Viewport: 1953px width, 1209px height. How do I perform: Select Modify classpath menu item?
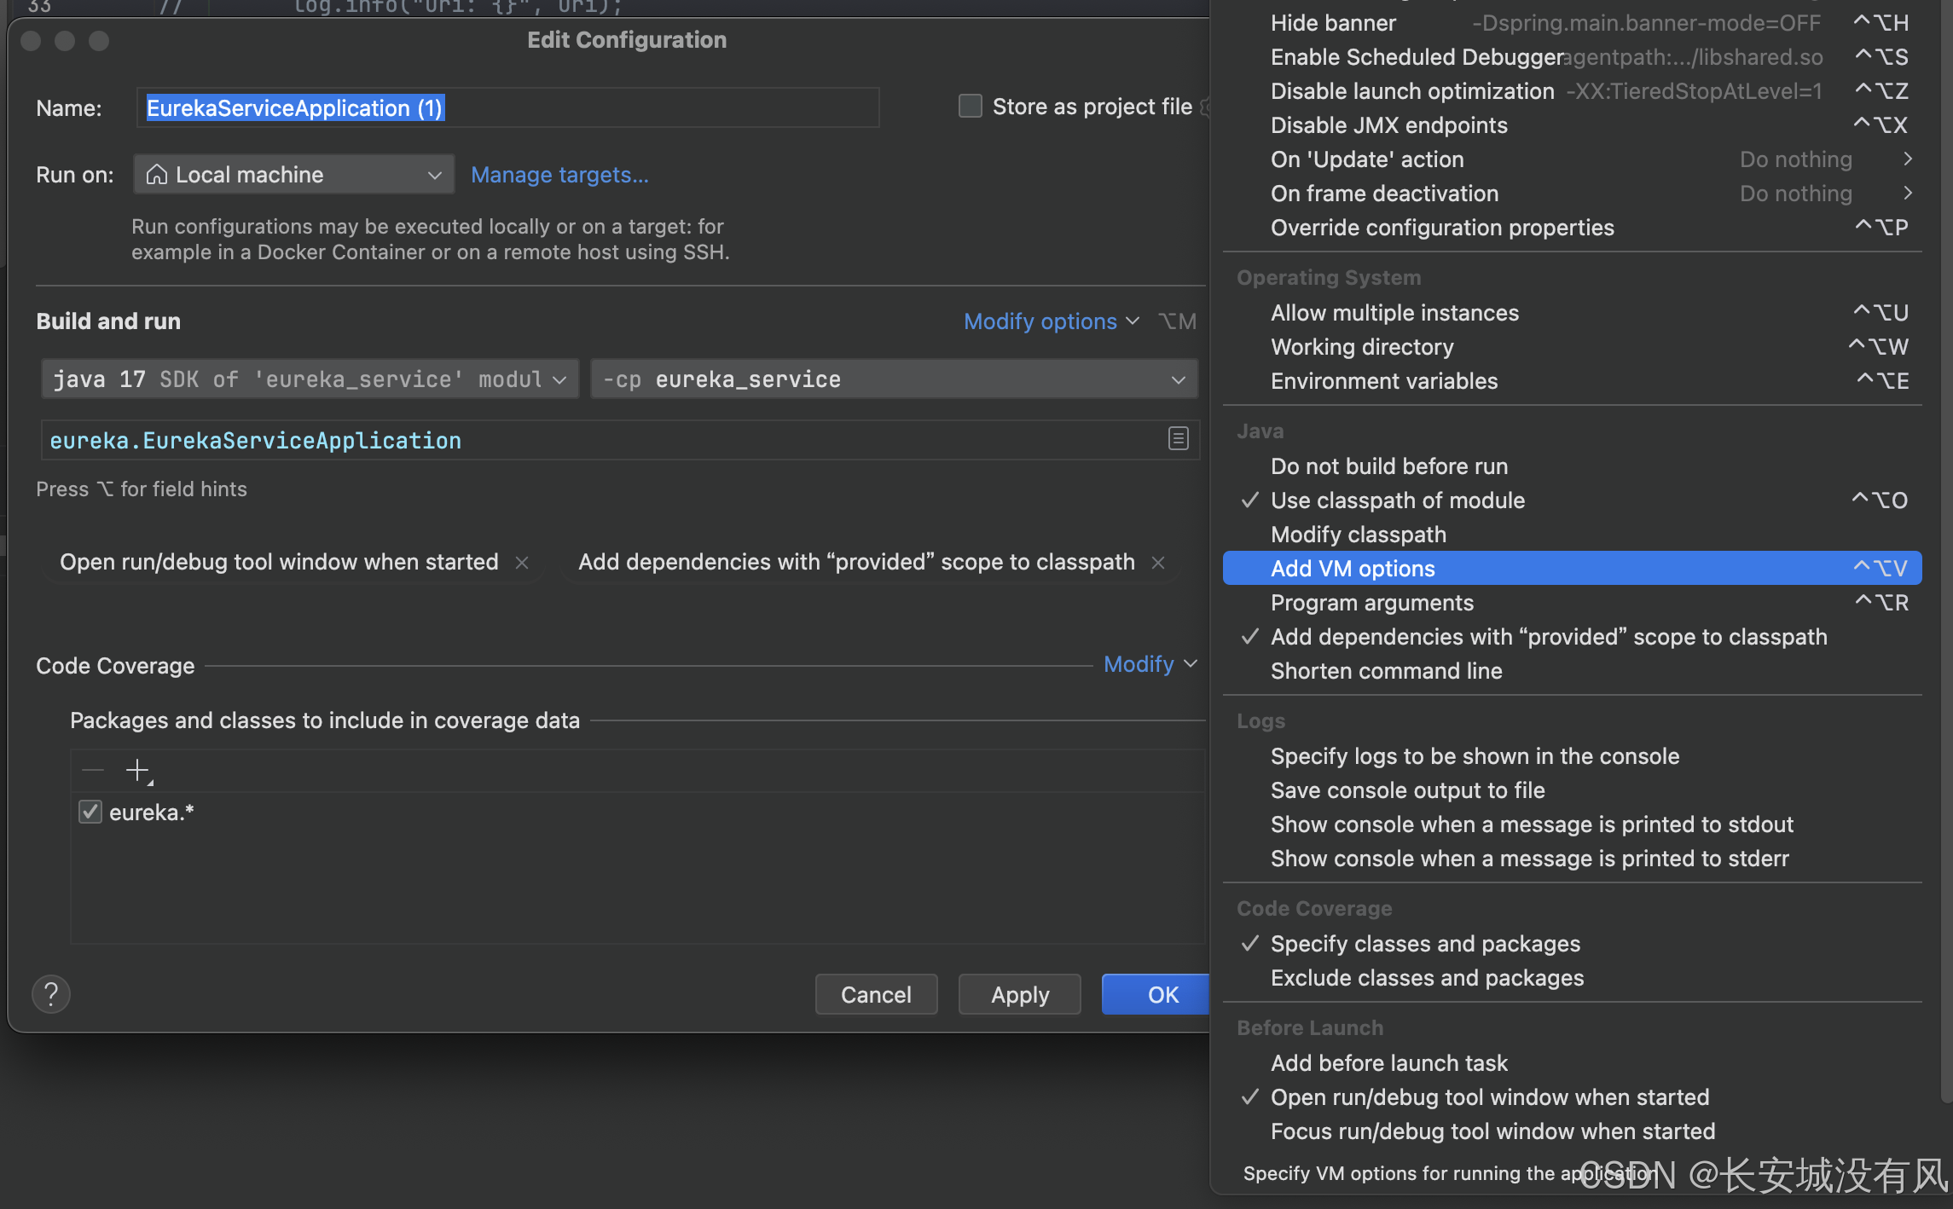[1572, 535]
